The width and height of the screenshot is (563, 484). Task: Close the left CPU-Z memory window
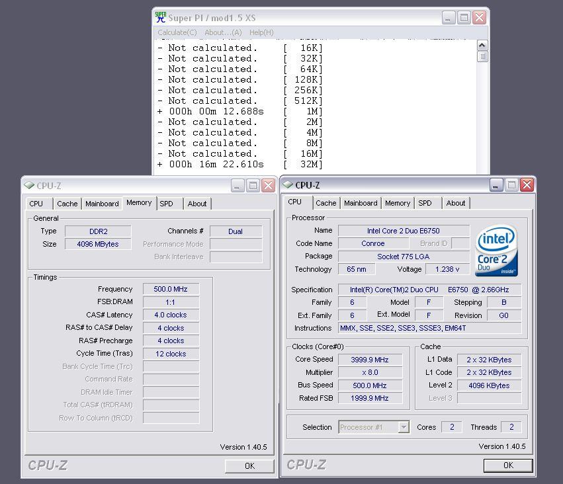click(269, 186)
